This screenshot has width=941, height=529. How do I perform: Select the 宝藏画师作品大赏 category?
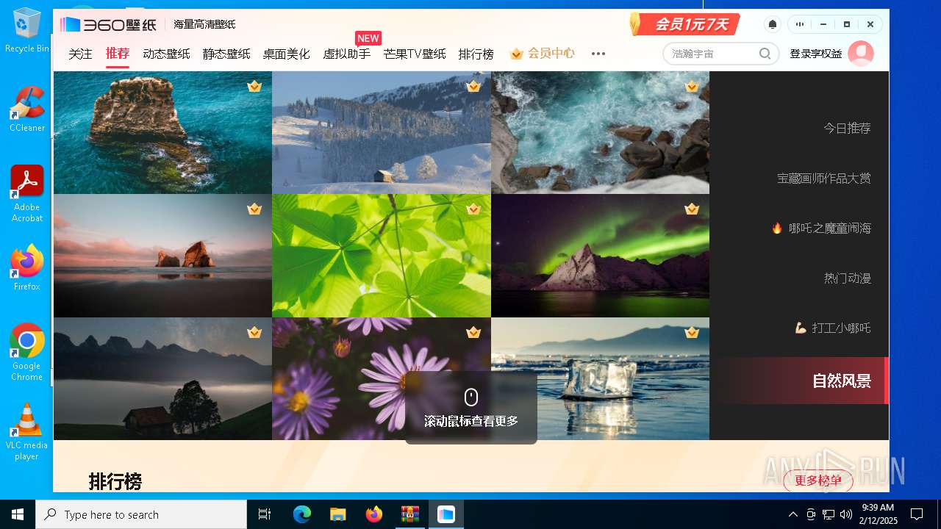click(824, 178)
